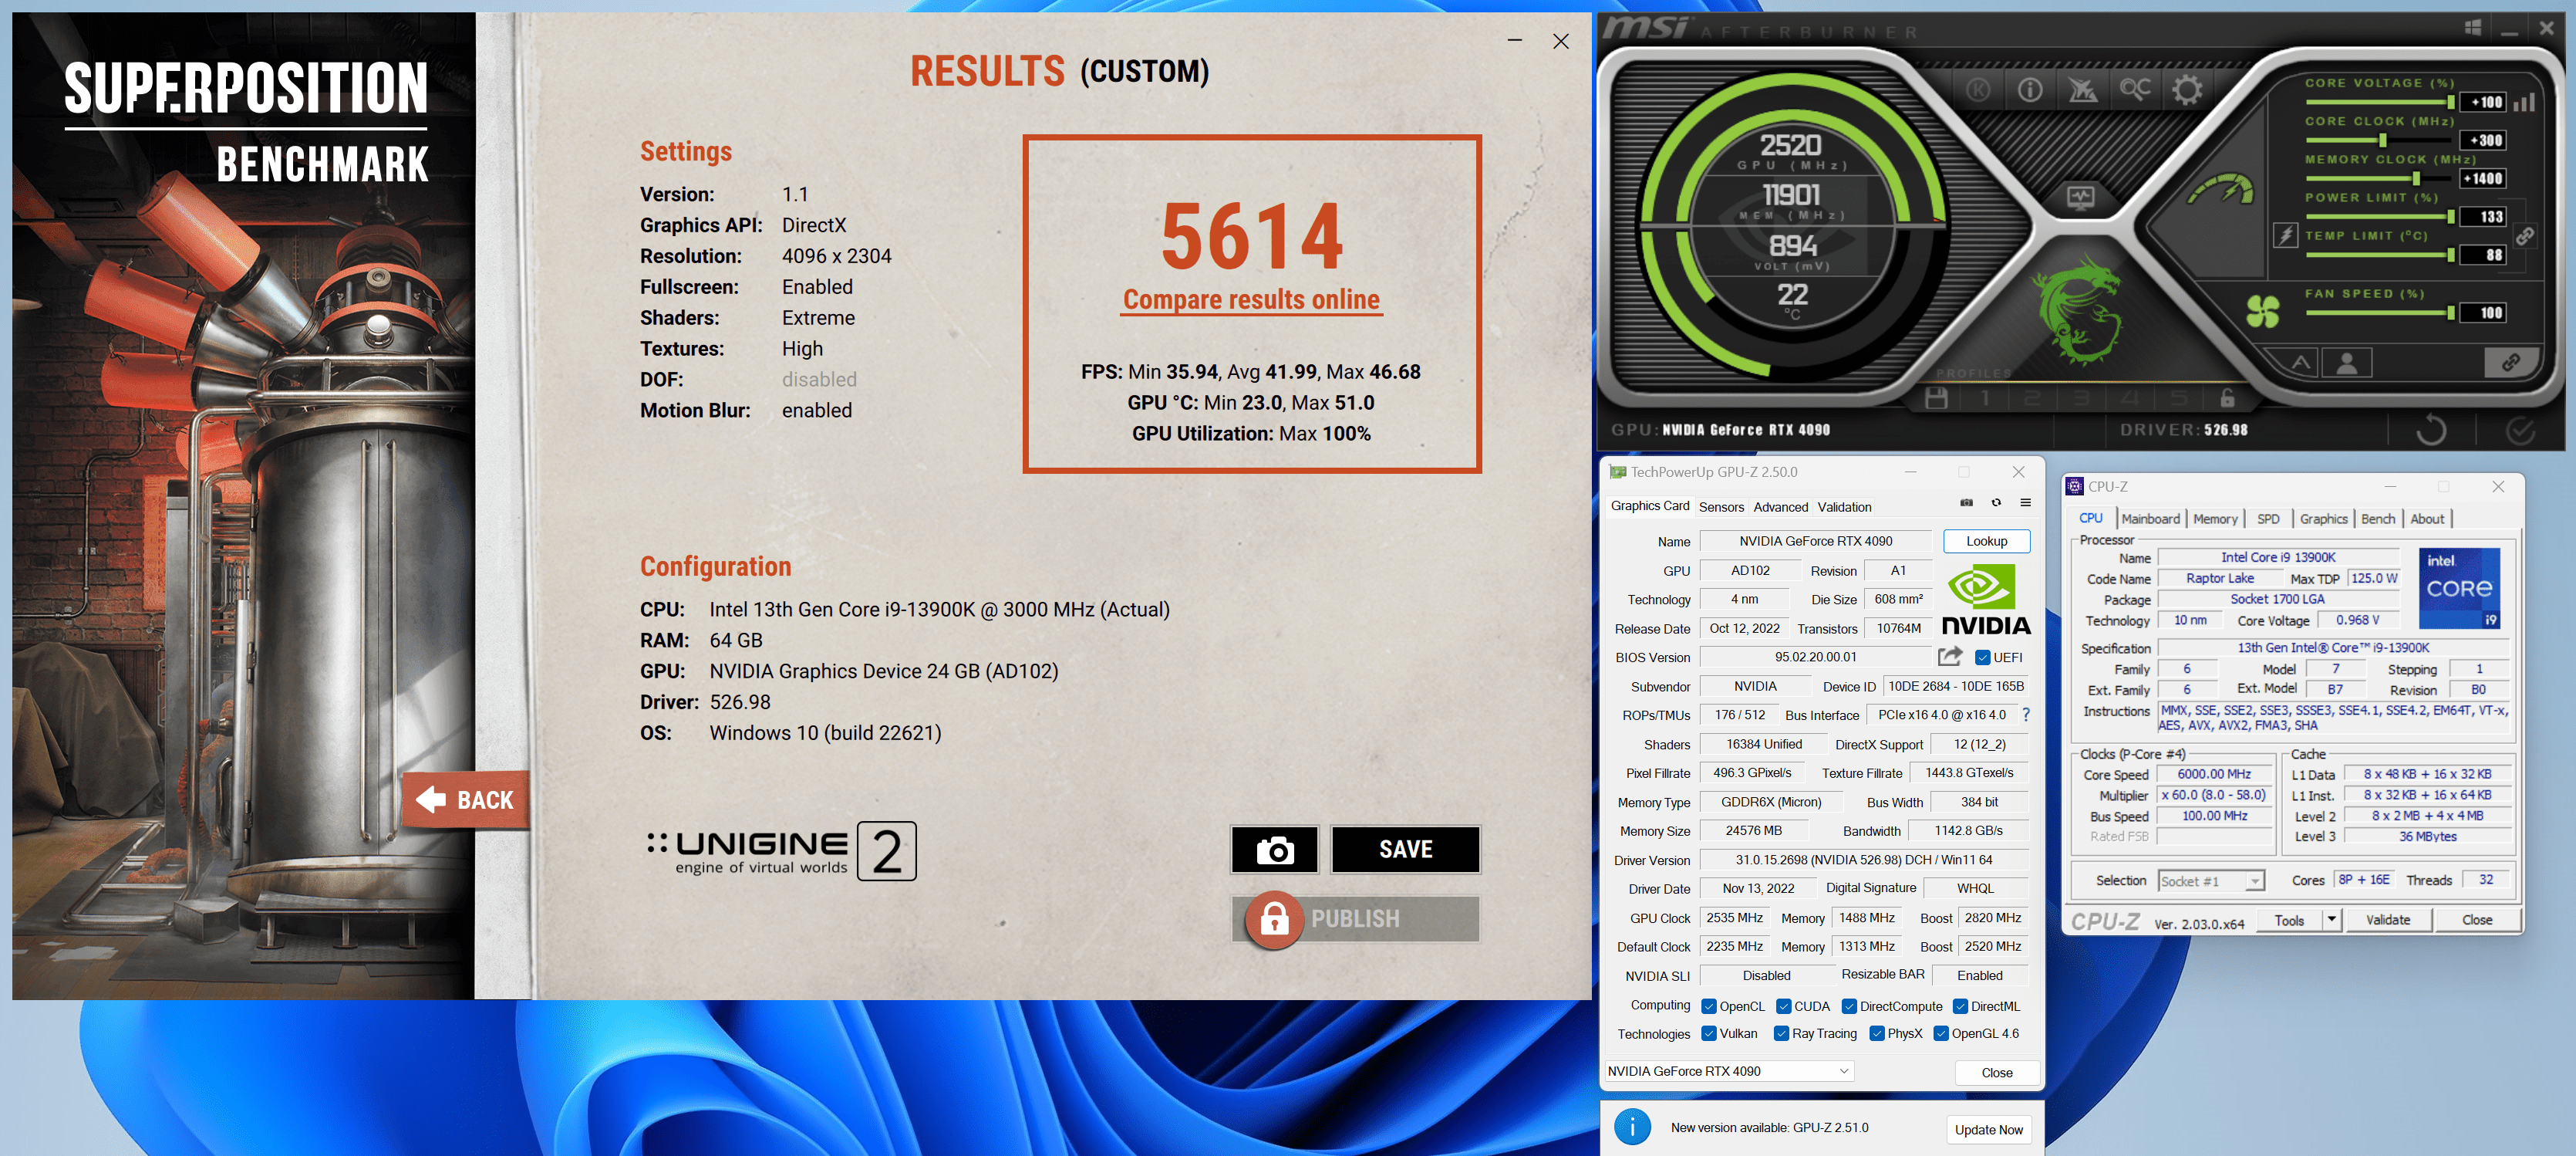Toggle the OpenCL checkbox

click(x=1709, y=1006)
